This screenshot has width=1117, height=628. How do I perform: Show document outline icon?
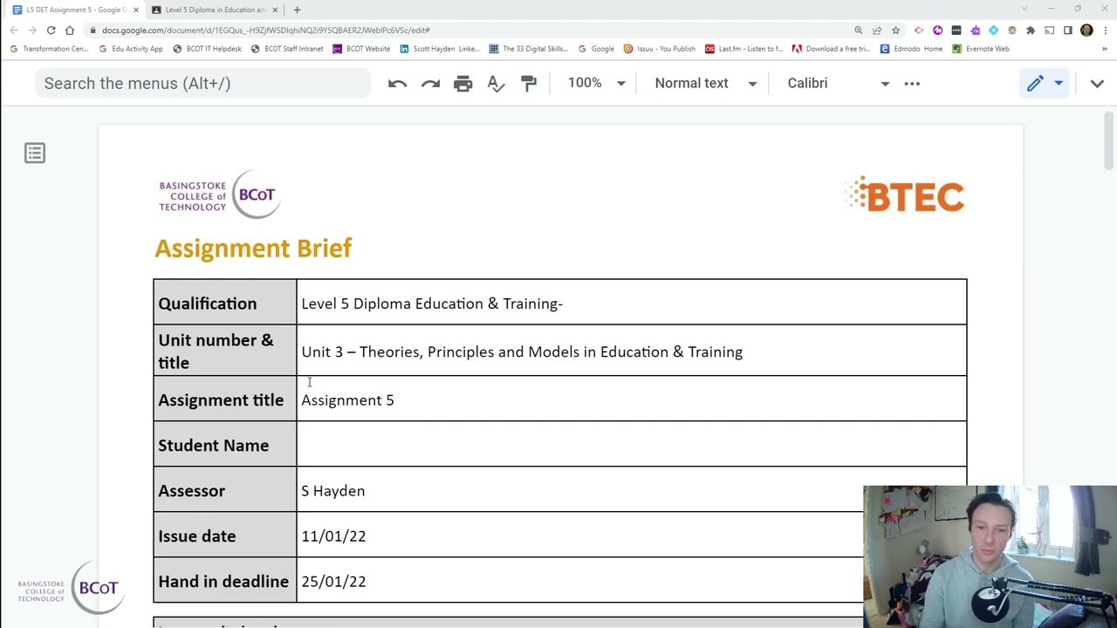tap(35, 154)
